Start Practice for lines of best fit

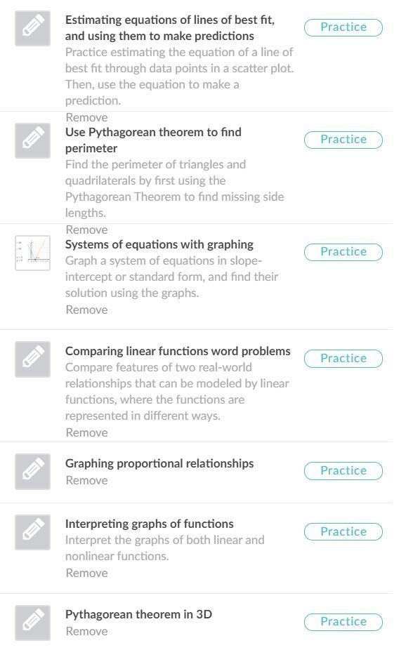[343, 27]
